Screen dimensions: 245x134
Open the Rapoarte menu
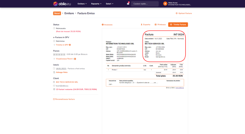96,4
